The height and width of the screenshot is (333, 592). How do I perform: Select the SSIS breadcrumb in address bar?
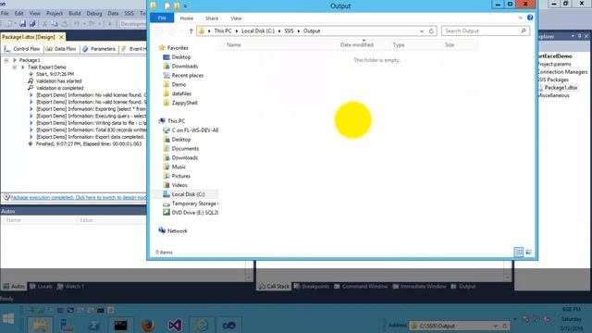[x=289, y=31]
